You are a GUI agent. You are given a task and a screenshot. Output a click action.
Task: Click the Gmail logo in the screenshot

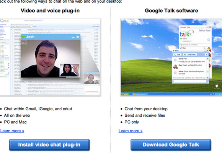coord(4,21)
